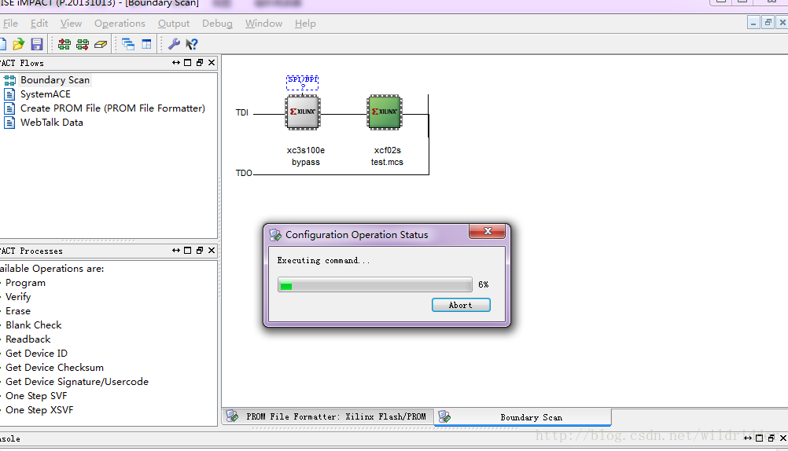Viewport: 788px width, 451px height.
Task: Run the Erase operation
Action: coord(18,311)
